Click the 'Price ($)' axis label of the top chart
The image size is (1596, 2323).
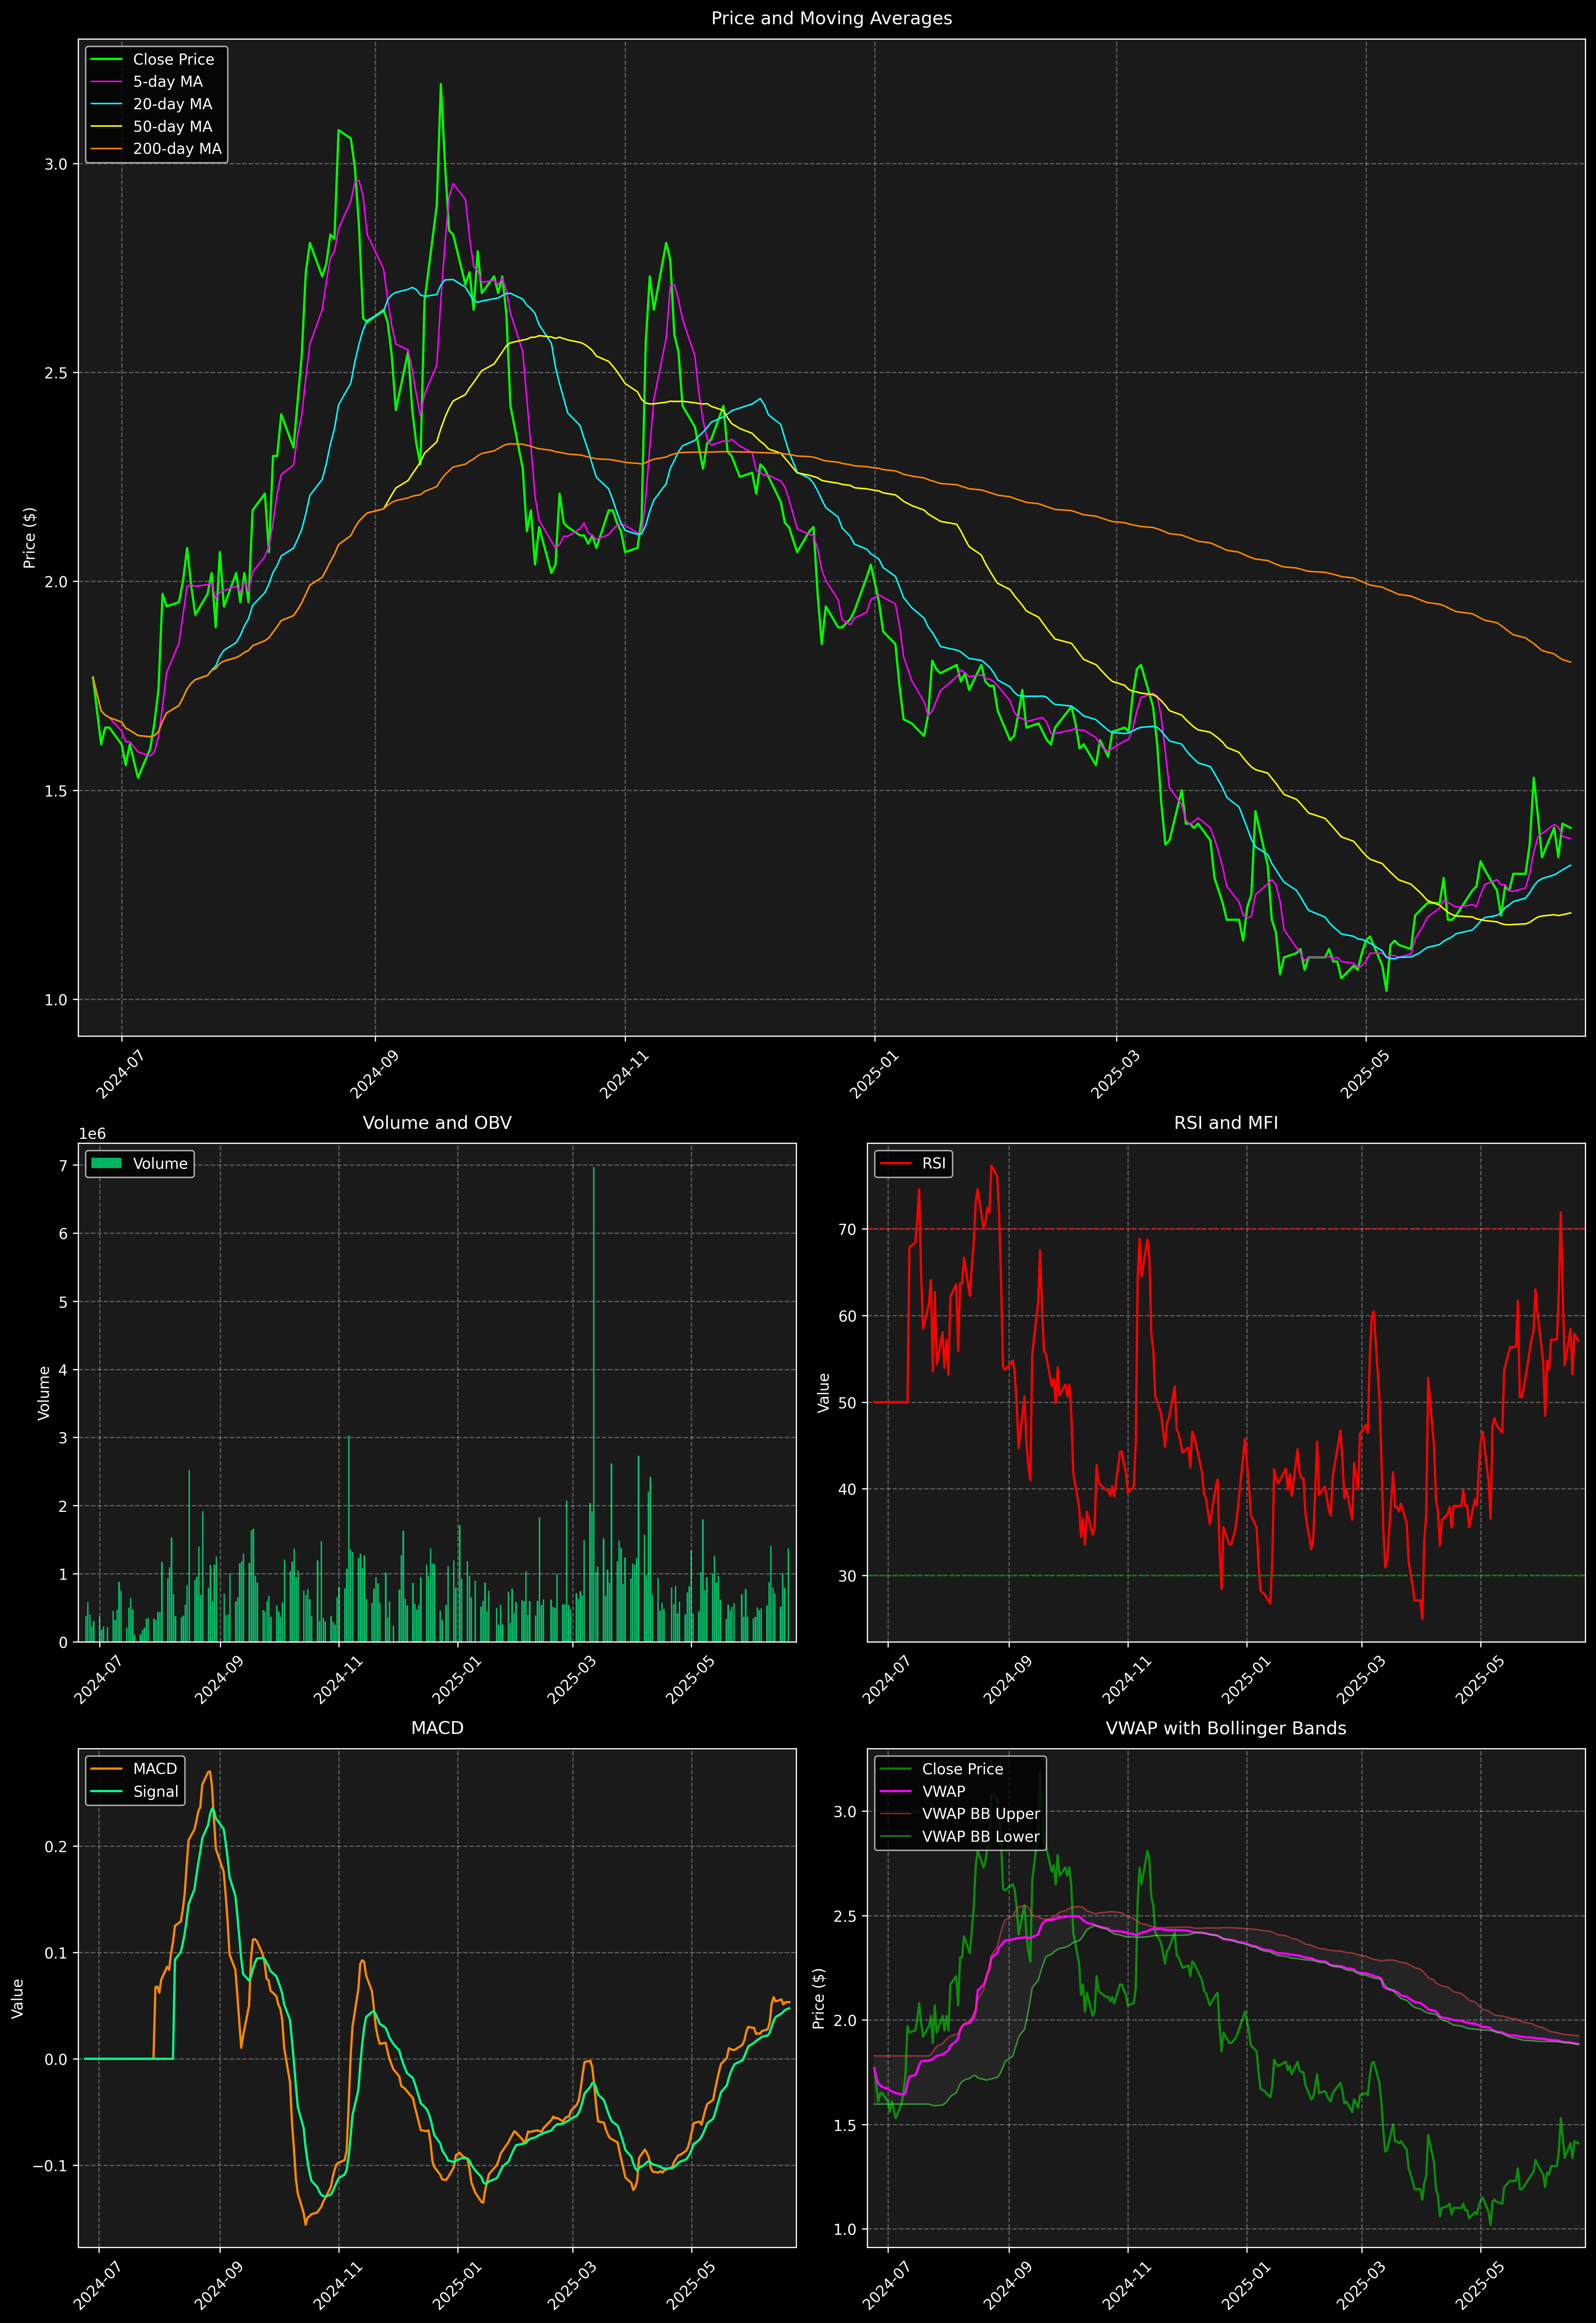point(30,538)
